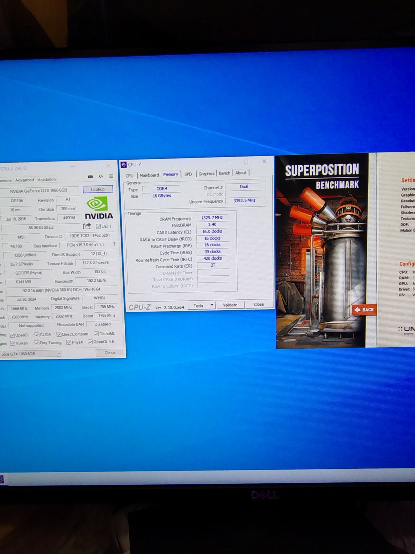Click the driver version 32.0.15.6081 field

[61, 290]
